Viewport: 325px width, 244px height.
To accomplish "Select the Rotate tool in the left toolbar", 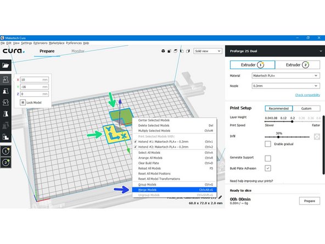I will tap(5, 102).
